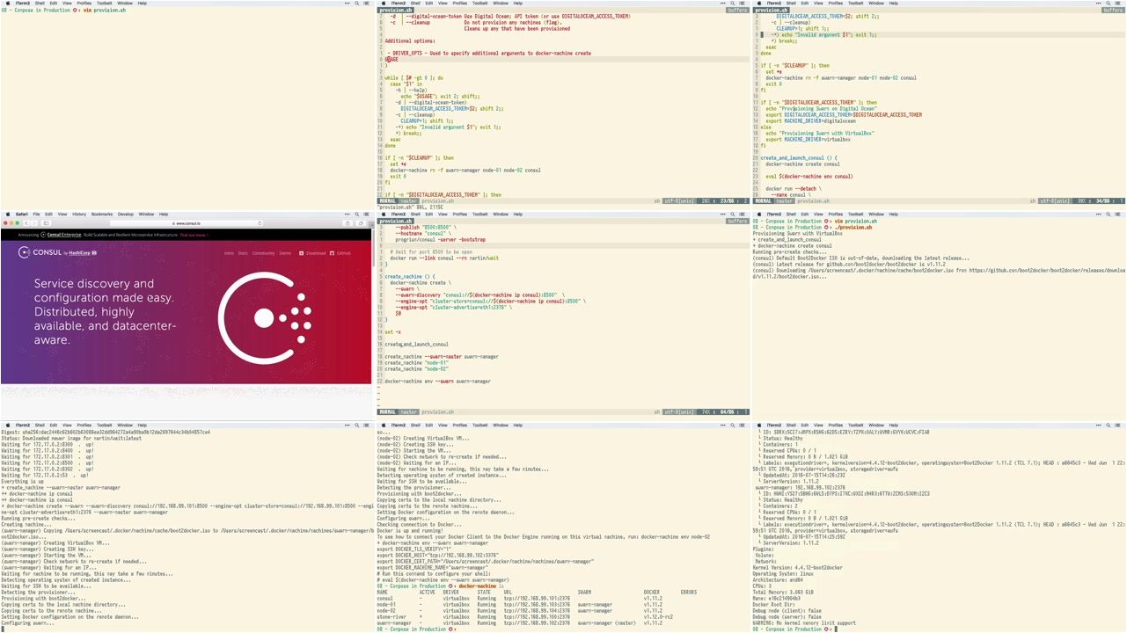Open the Apple menu in the Safari window
The image size is (1127, 633).
pos(7,214)
